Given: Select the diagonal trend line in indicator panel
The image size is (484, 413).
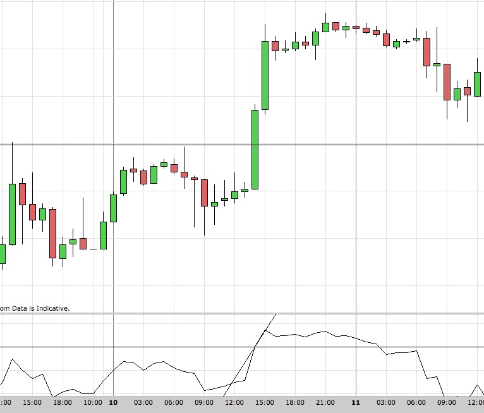Looking at the screenshot, I should [x=250, y=355].
